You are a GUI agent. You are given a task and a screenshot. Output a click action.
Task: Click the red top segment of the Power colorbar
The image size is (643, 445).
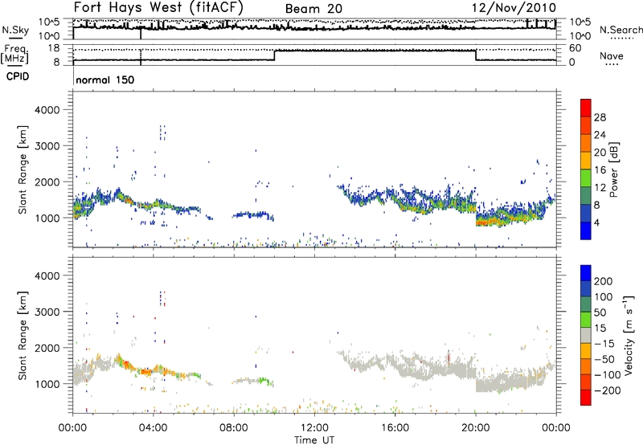coord(586,108)
